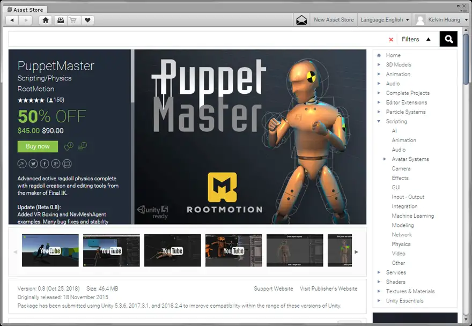This screenshot has height=326, width=472.
Task: Focus the asset search input field
Action: coord(197,39)
